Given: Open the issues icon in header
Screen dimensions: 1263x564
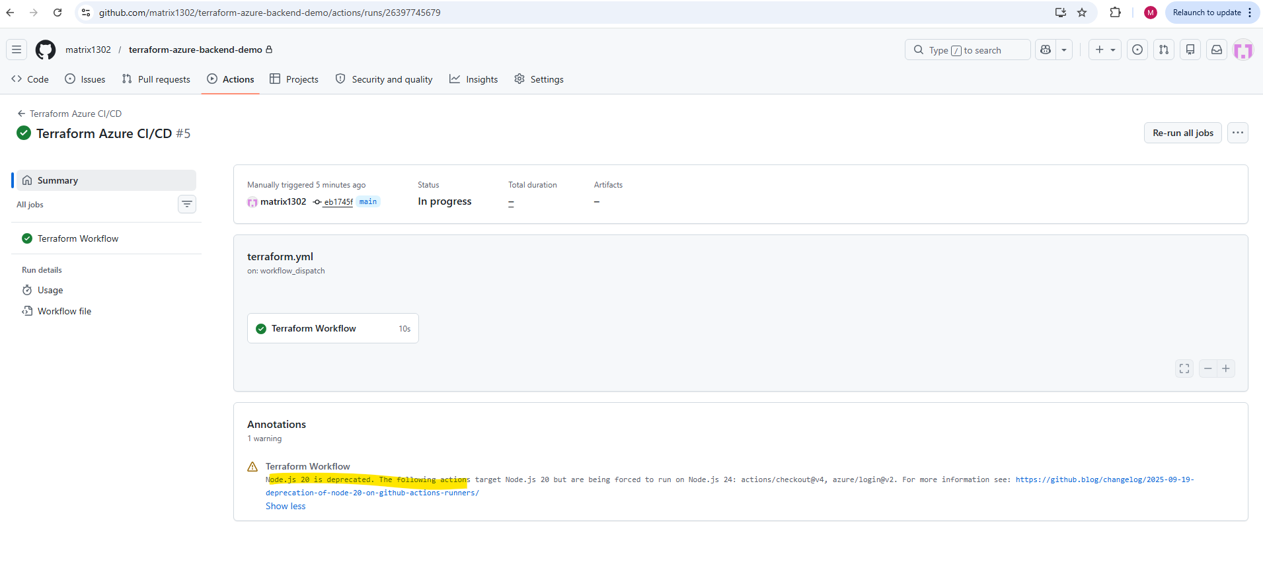Looking at the screenshot, I should pos(1137,50).
